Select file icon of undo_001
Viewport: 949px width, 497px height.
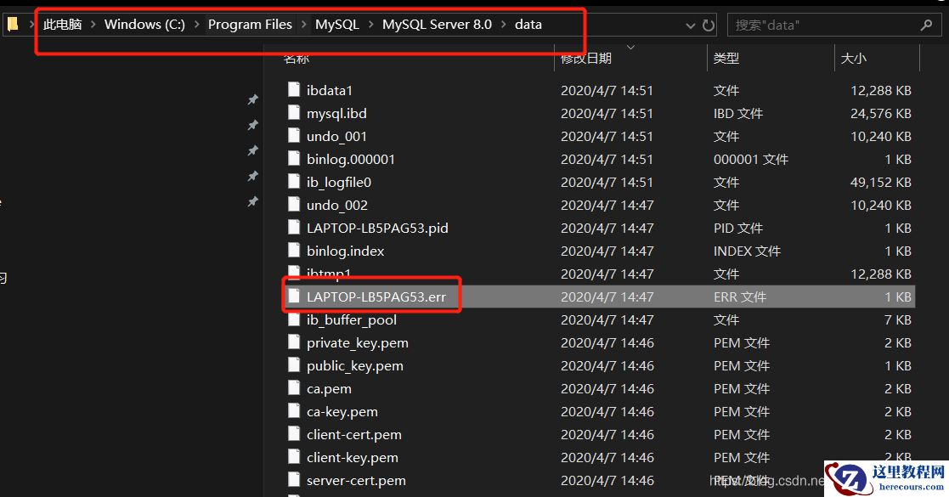[294, 136]
